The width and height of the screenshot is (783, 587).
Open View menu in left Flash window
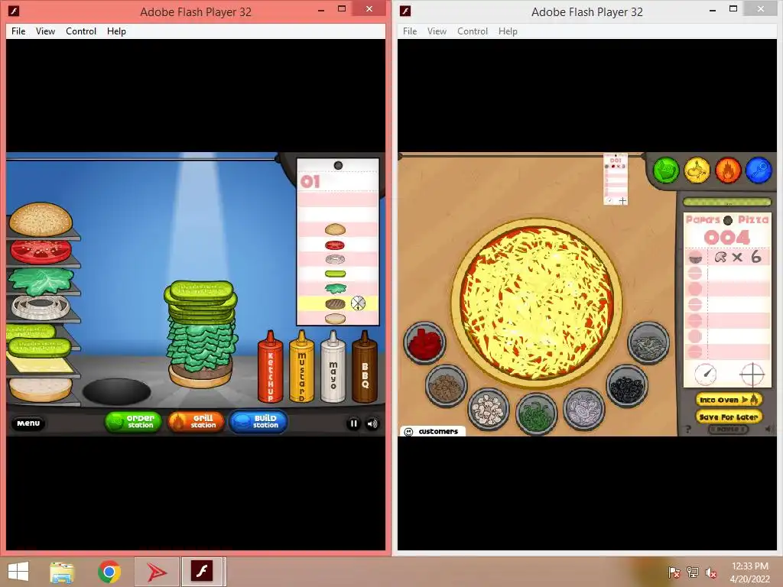pos(45,31)
